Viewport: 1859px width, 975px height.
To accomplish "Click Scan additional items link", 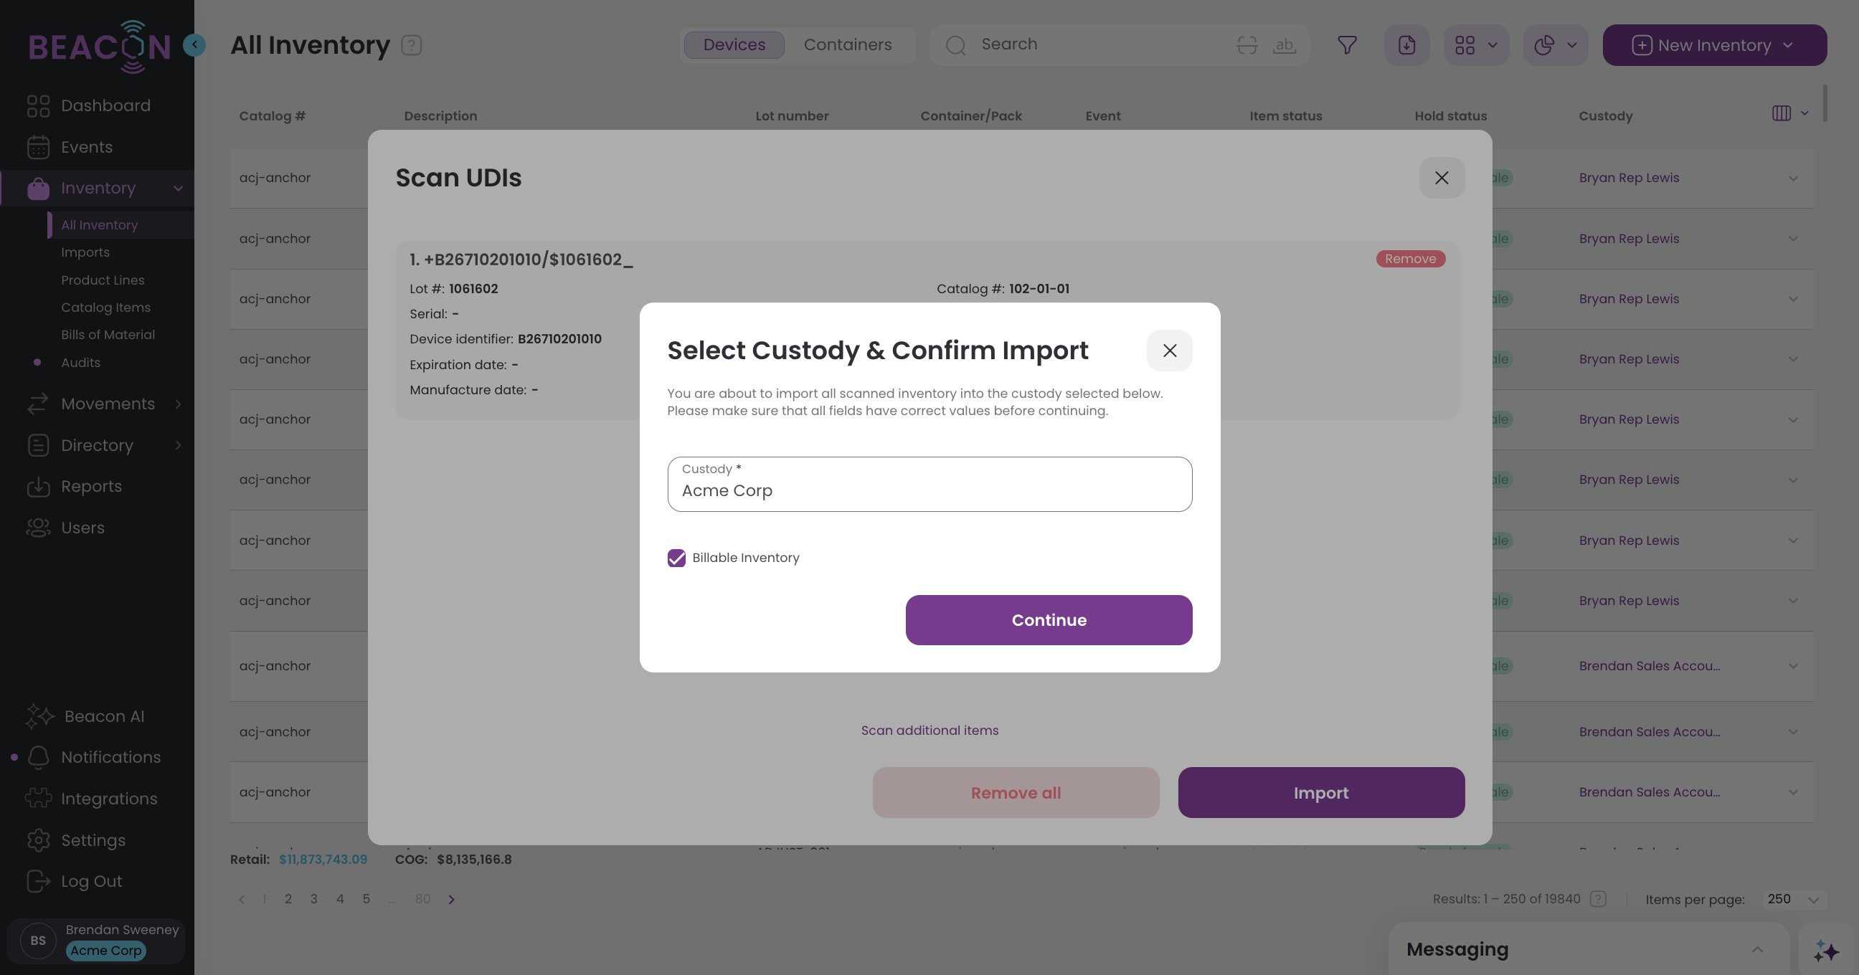I will 929,731.
